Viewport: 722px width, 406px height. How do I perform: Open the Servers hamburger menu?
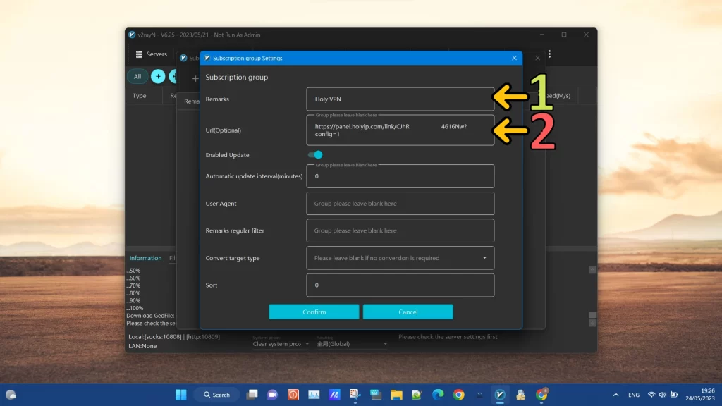(138, 54)
